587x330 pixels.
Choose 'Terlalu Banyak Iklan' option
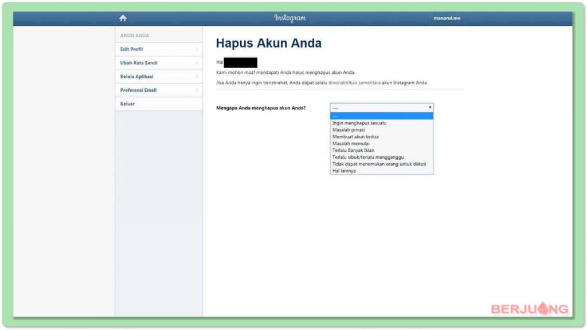click(381, 150)
